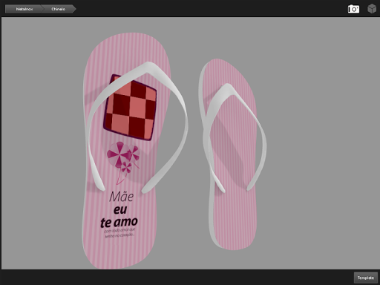Select the 'Mãe' text on the sandal
The width and height of the screenshot is (380, 285).
122,197
